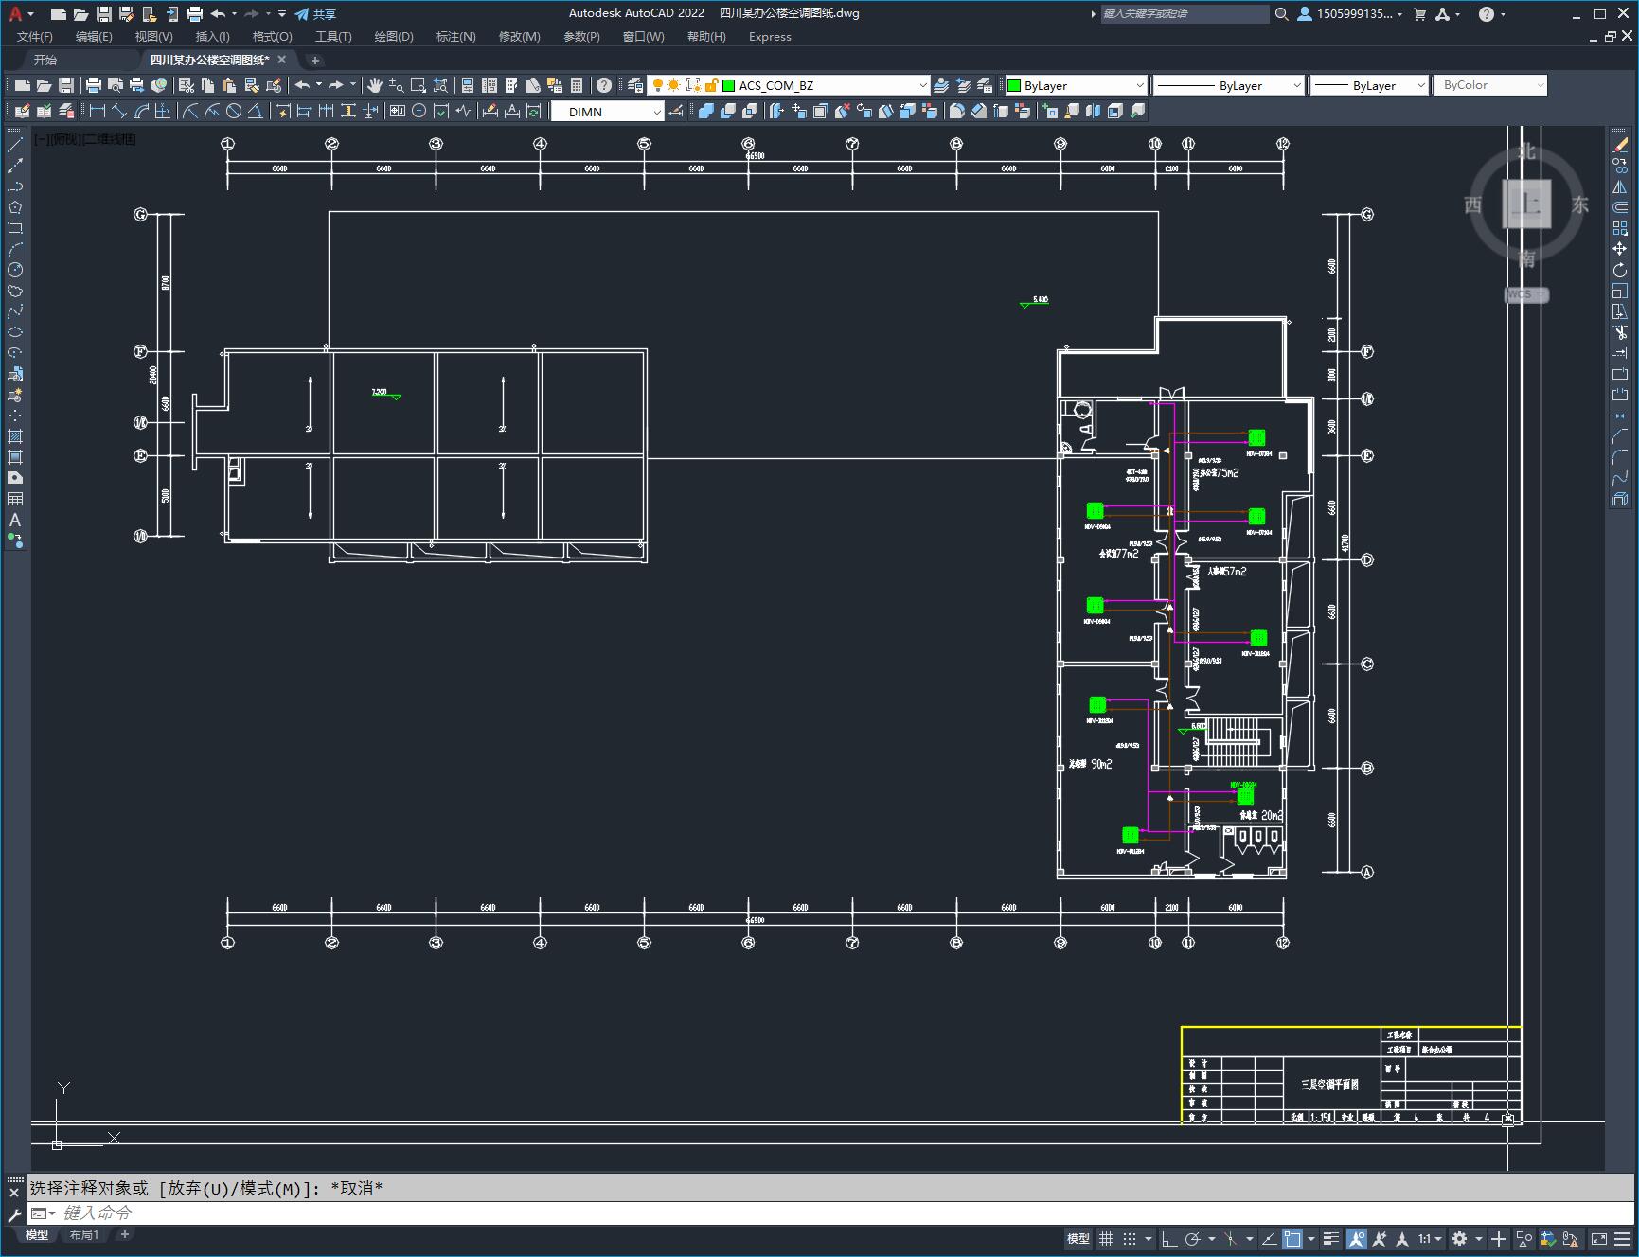Open the signed-in account 1505999135 menu
This screenshot has height=1257, width=1639.
1350,14
